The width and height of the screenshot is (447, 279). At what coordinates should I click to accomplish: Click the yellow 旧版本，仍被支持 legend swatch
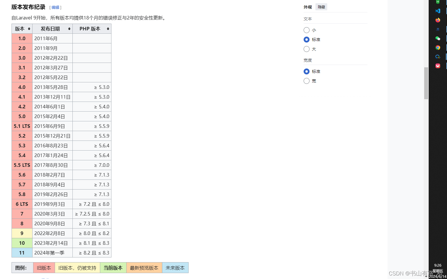pyautogui.click(x=77, y=268)
